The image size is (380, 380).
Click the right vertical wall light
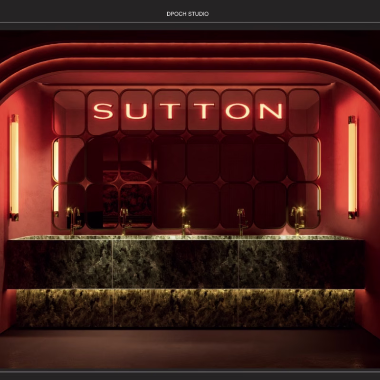(352, 166)
